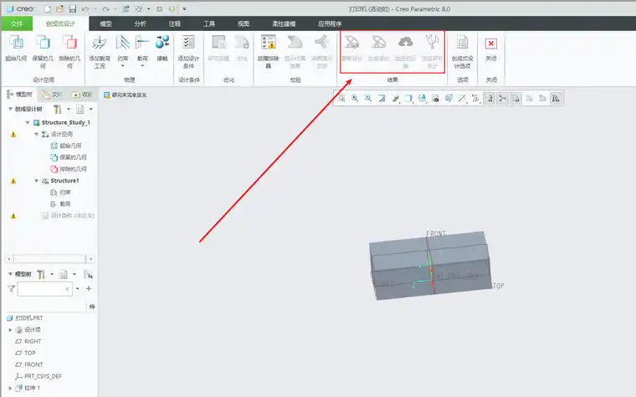The width and height of the screenshot is (636, 397).
Task: Collapse the Structure1 tree node
Action: click(x=37, y=181)
